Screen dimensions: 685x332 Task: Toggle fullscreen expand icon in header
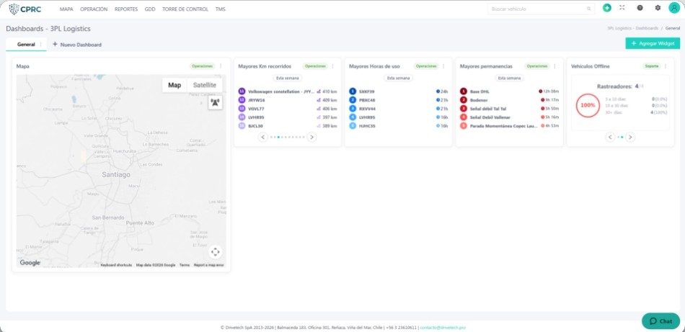coord(622,8)
